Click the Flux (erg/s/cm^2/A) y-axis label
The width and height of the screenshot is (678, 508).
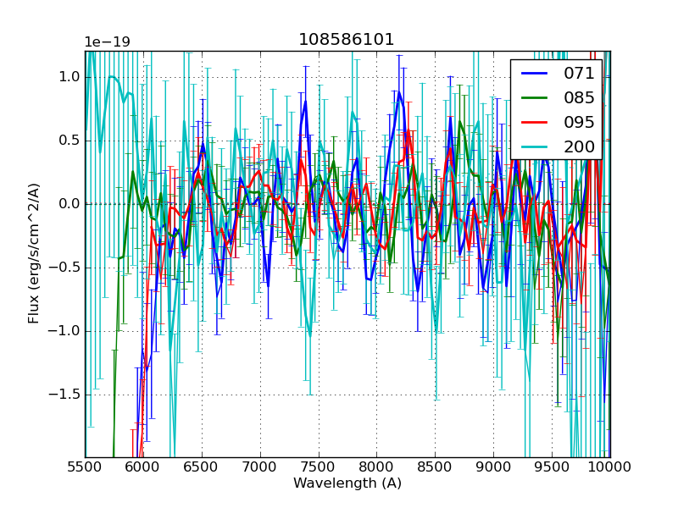click(34, 254)
